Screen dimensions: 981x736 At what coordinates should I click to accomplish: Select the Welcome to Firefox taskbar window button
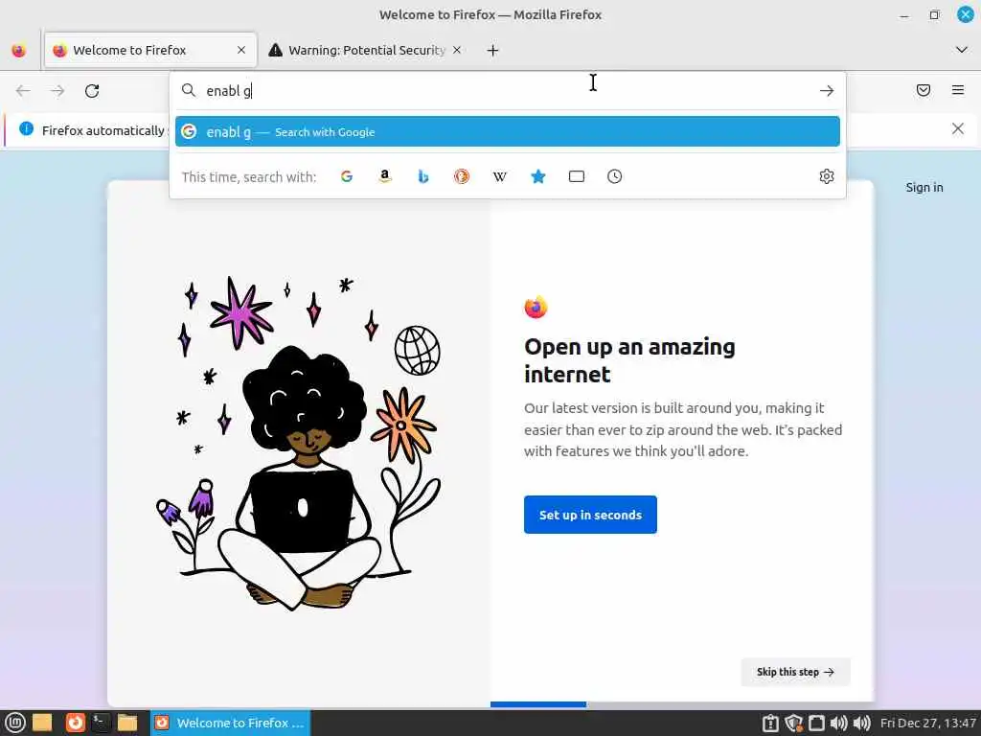pos(230,723)
